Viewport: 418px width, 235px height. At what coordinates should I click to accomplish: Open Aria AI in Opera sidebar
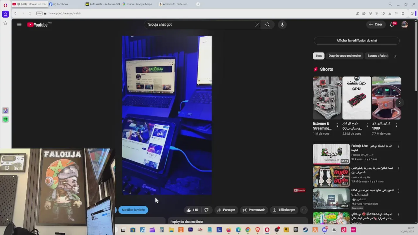5,111
